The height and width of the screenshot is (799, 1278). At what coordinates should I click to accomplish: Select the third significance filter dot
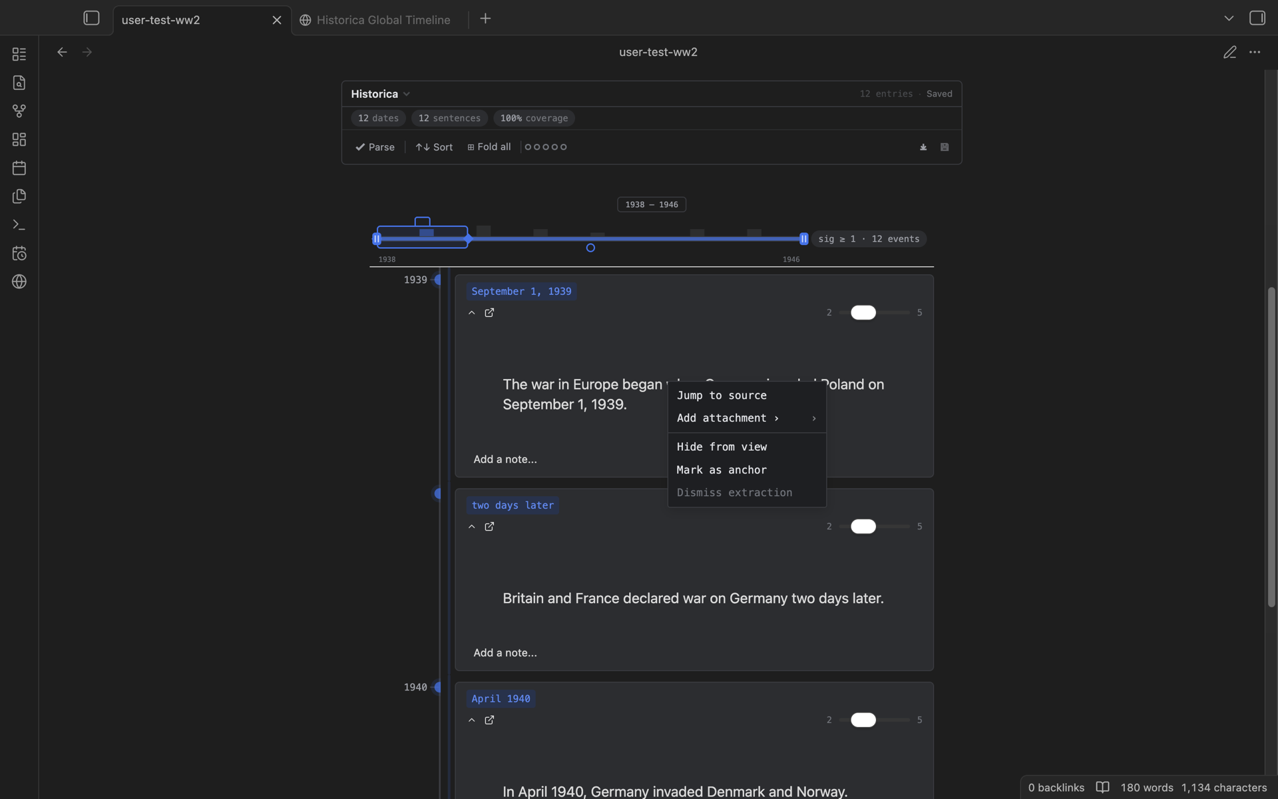[546, 147]
